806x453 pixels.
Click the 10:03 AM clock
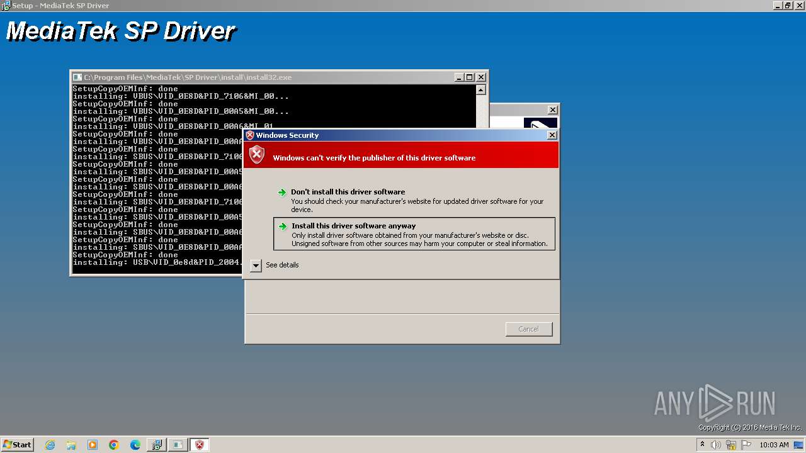[x=774, y=445]
